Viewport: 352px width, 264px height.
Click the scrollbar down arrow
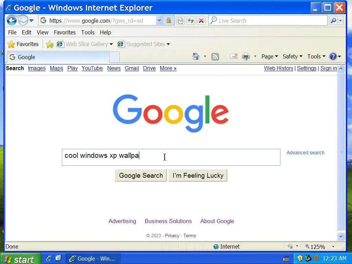click(x=341, y=236)
